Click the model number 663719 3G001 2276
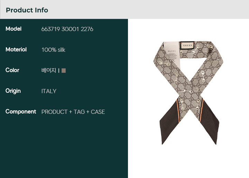Image resolution: width=249 pixels, height=178 pixels. (67, 29)
